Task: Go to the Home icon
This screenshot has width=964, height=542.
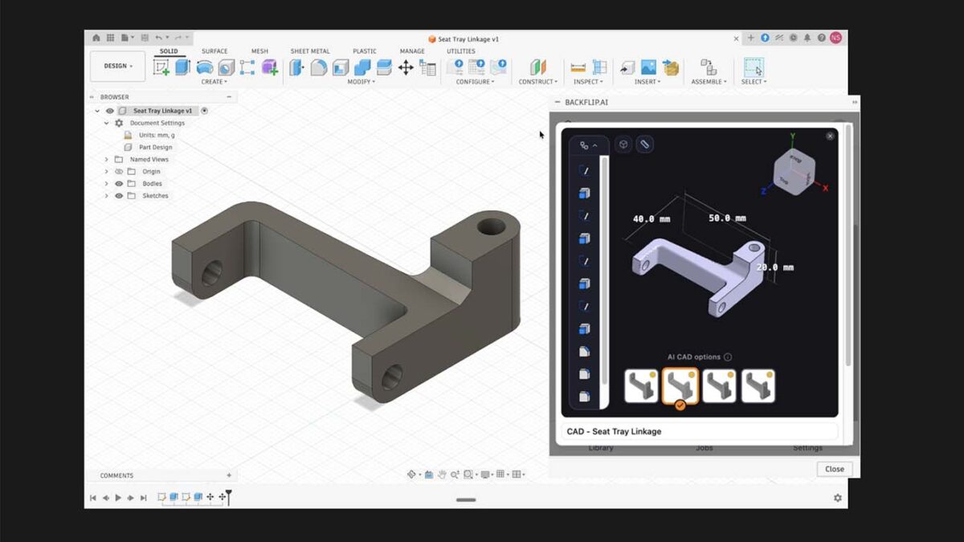Action: pos(96,38)
